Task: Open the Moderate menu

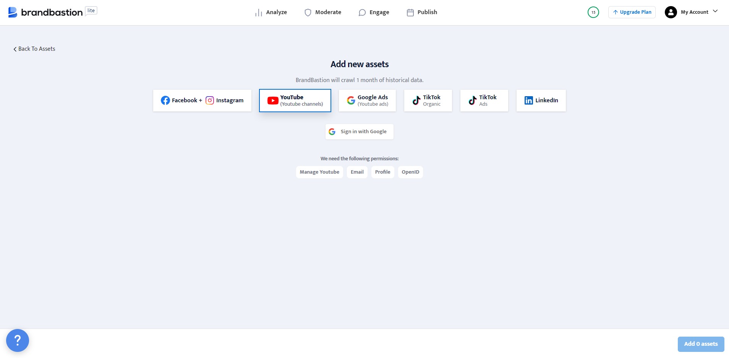Action: coord(323,12)
